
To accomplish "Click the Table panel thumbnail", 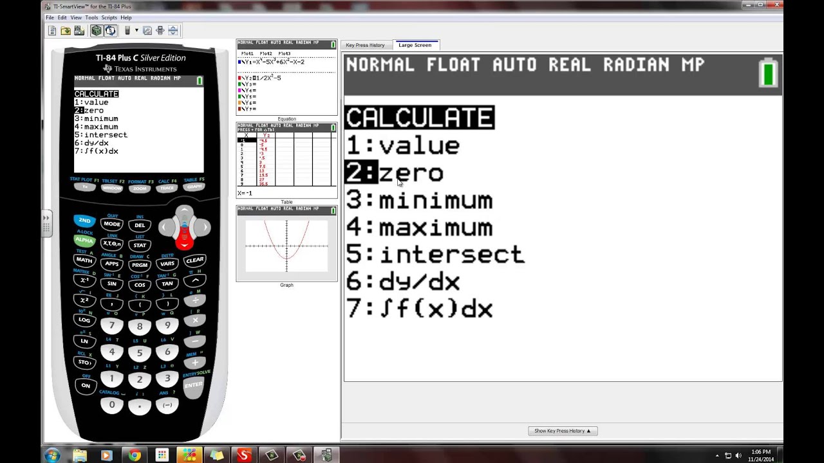I will click(x=286, y=160).
